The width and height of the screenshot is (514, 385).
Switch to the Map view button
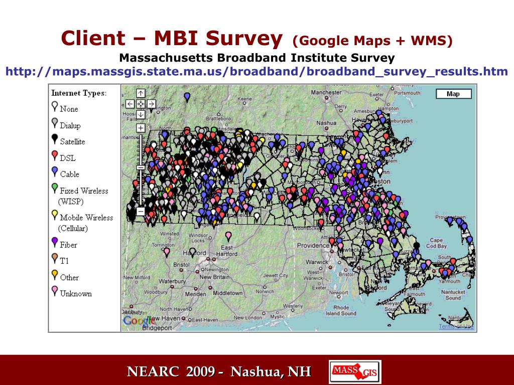453,94
